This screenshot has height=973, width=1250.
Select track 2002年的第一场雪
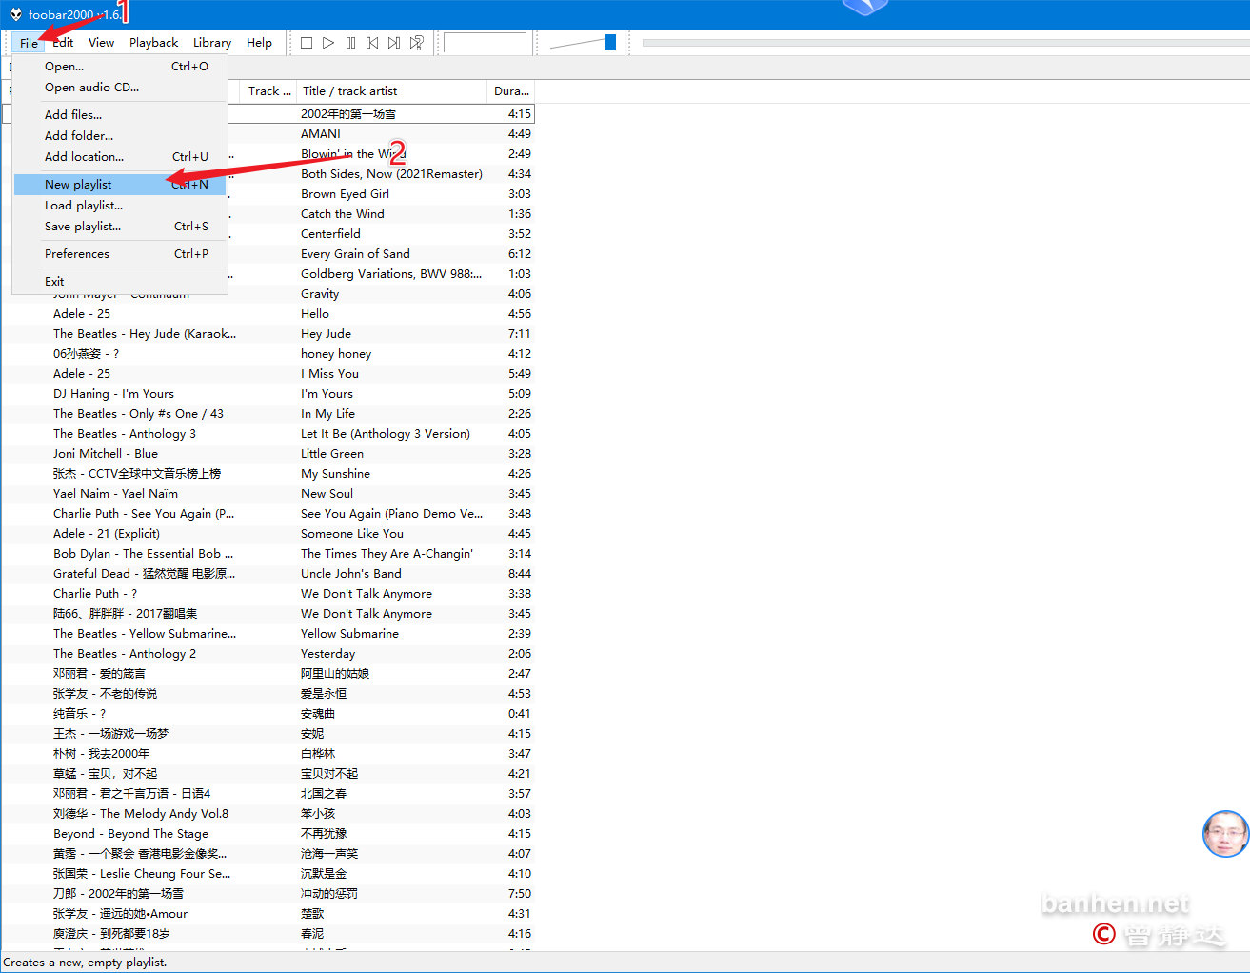coord(348,114)
